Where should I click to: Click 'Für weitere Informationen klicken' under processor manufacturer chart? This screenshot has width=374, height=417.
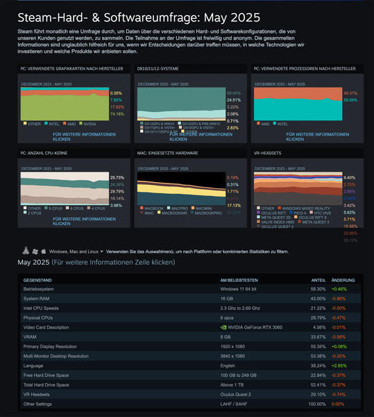(x=318, y=137)
